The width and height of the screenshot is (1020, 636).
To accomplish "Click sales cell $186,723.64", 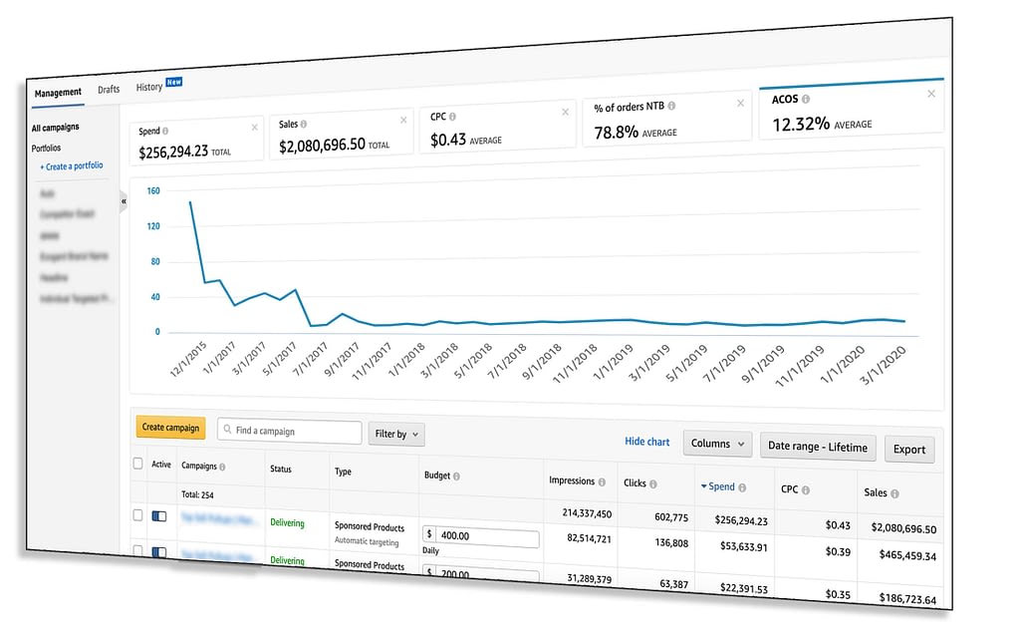I will [x=907, y=598].
